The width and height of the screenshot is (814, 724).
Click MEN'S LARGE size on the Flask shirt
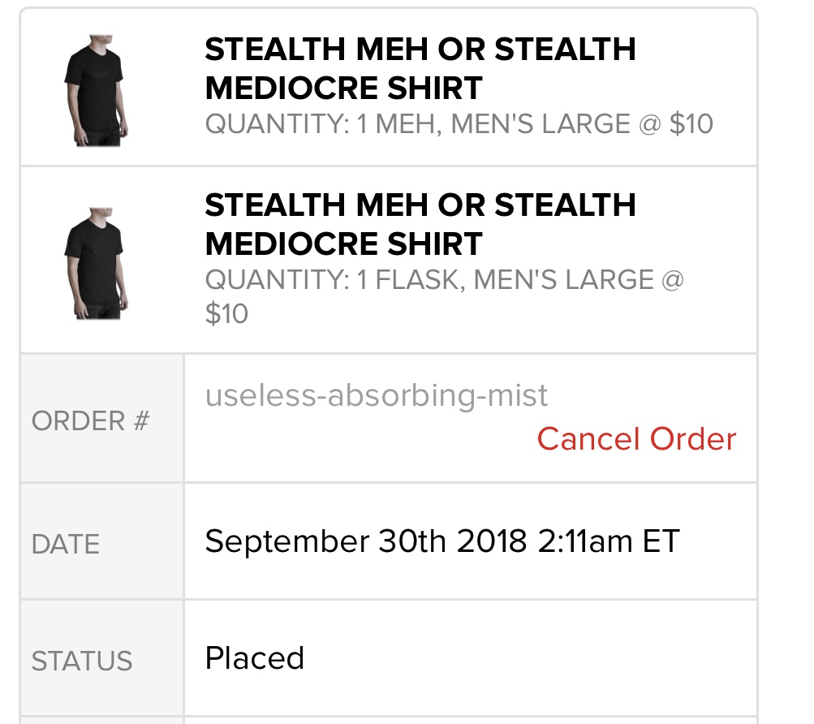(563, 280)
